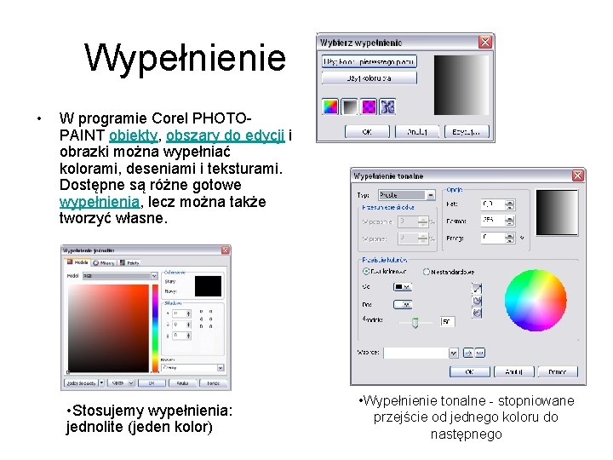Close the Wypełnienie tonalne dialog
This screenshot has width=613, height=460.
click(577, 175)
